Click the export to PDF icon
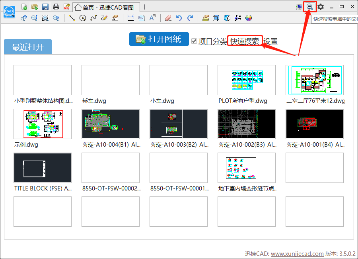Screen dimensions: 358x259 coord(67,7)
